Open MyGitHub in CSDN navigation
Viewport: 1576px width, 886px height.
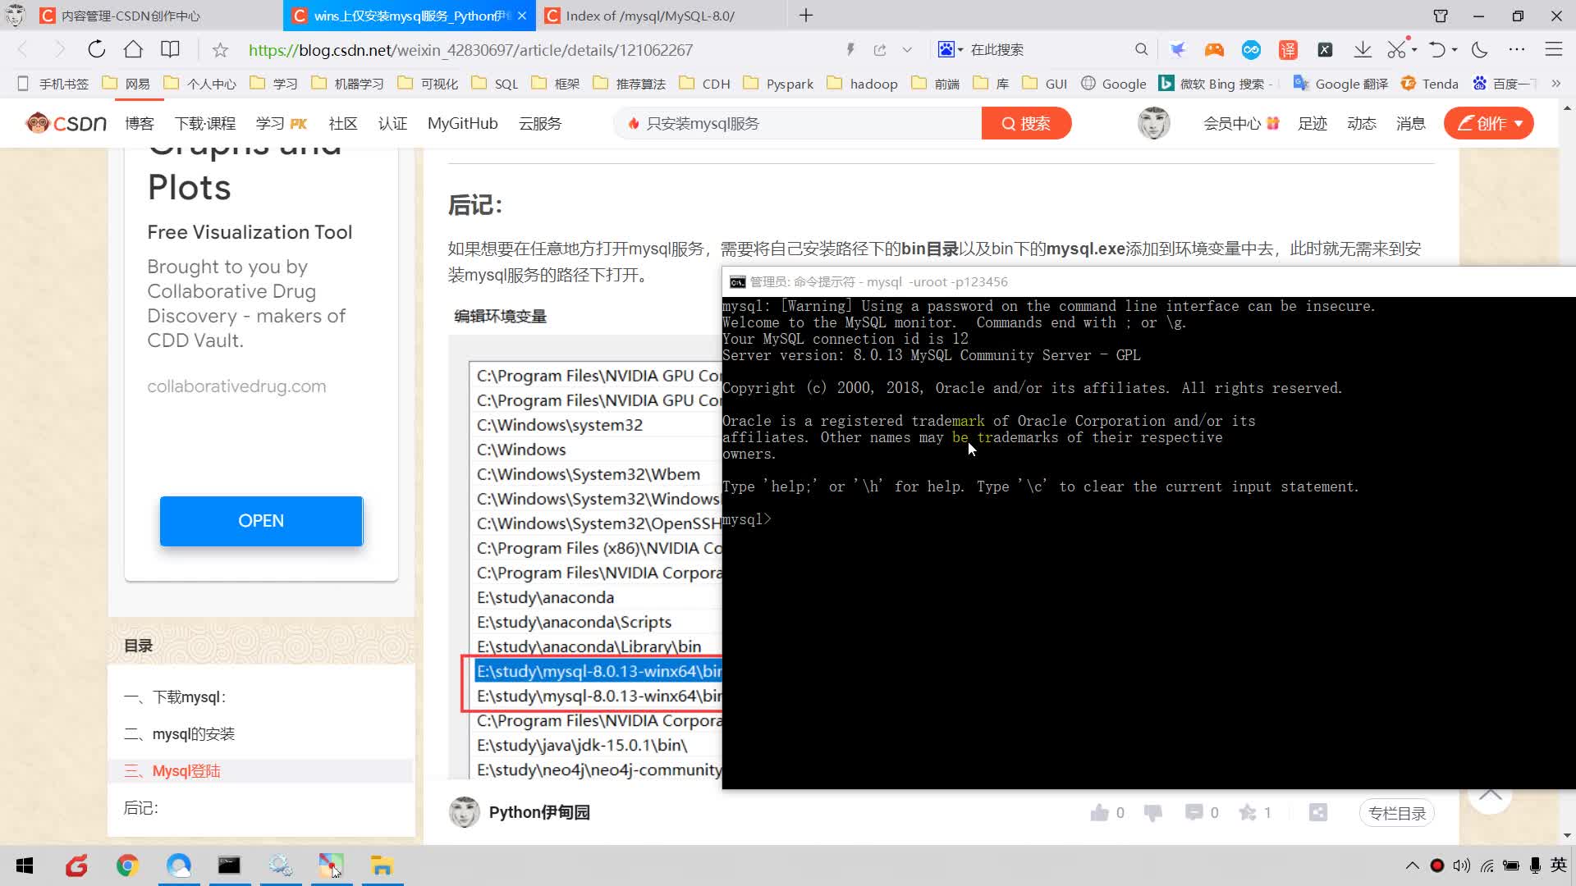(462, 123)
